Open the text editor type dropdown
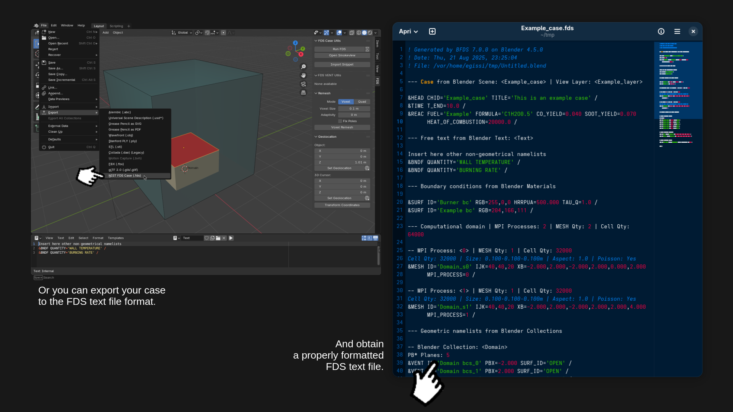The height and width of the screenshot is (412, 733). tap(38, 238)
